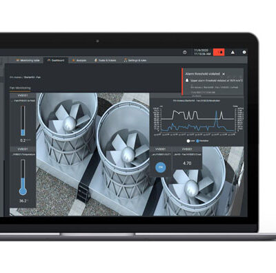Open the warning triangle icon
This screenshot has width=276, height=273.
click(x=233, y=53)
